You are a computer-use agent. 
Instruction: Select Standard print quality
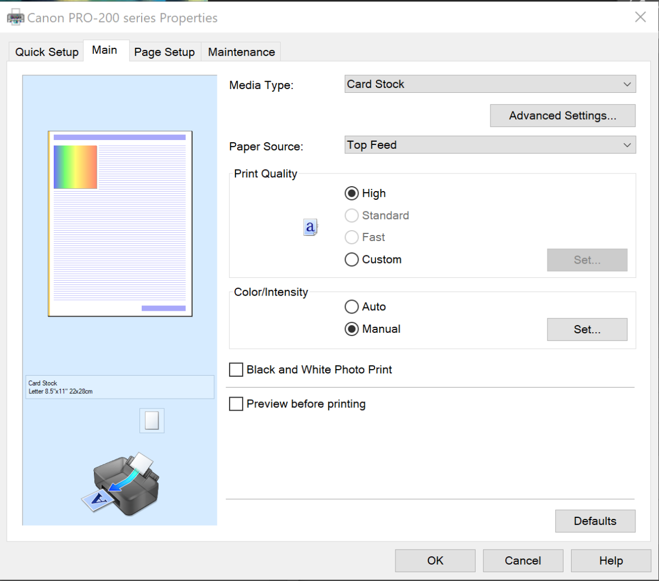click(377, 215)
